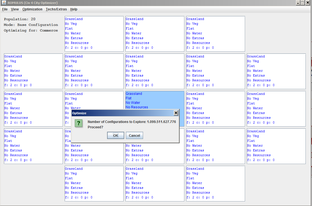
Task: Select the highlighted blue center city tile
Action: point(155,100)
